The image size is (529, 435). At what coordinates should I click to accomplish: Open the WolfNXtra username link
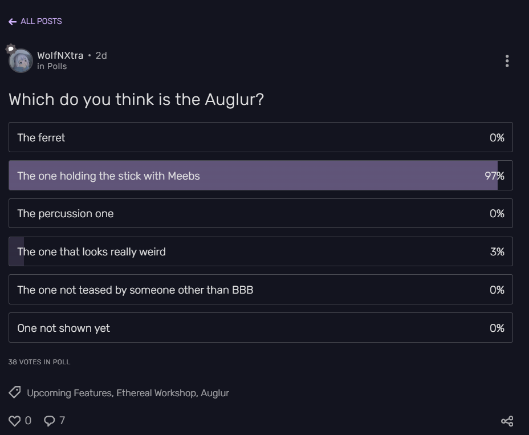tap(60, 55)
